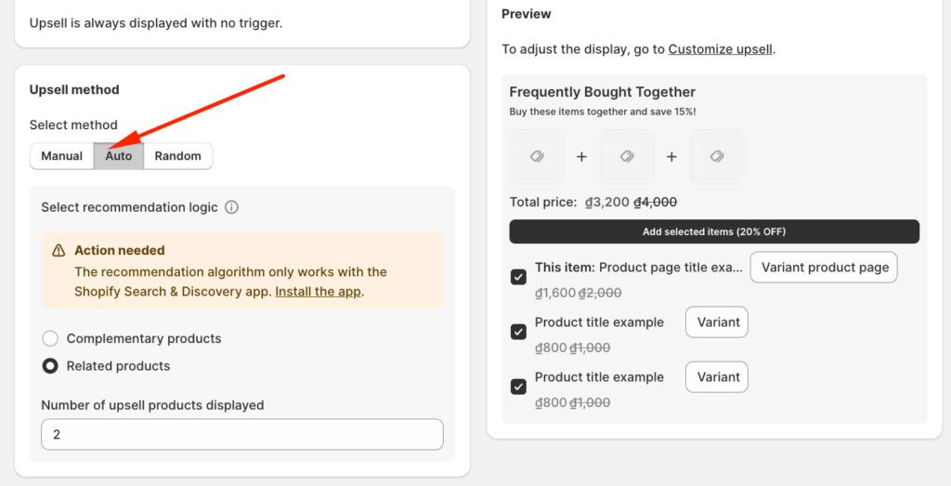Uncheck the last product title checkbox
951x486 pixels.
(518, 387)
